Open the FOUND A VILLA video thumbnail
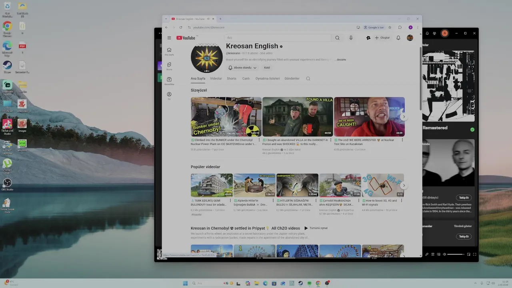 [298, 117]
